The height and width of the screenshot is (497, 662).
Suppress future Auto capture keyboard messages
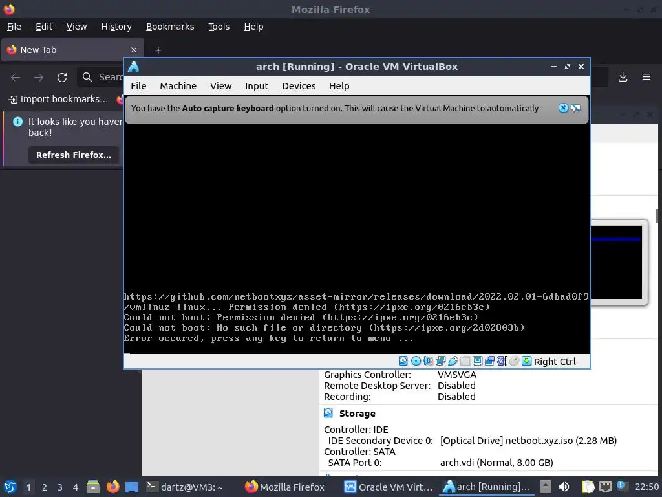[576, 108]
